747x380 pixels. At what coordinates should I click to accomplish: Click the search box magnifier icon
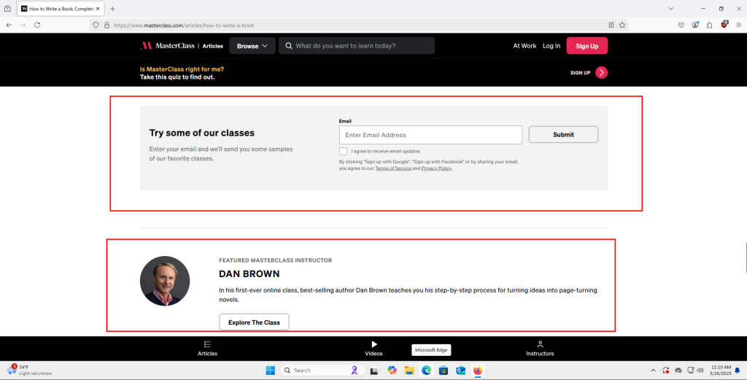pyautogui.click(x=289, y=46)
